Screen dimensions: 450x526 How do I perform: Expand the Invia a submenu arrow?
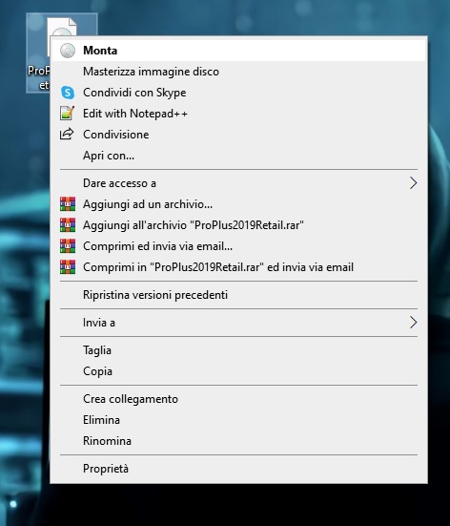coord(413,323)
